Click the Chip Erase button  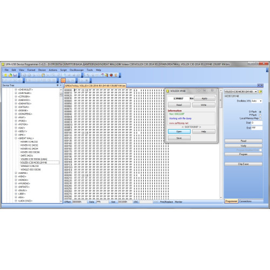click(x=244, y=164)
